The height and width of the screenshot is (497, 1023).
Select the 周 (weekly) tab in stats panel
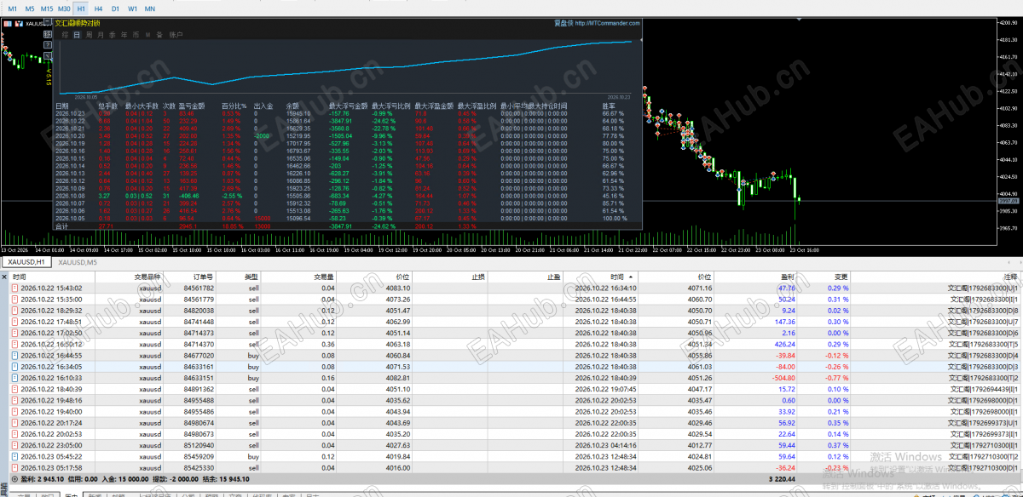coord(88,35)
